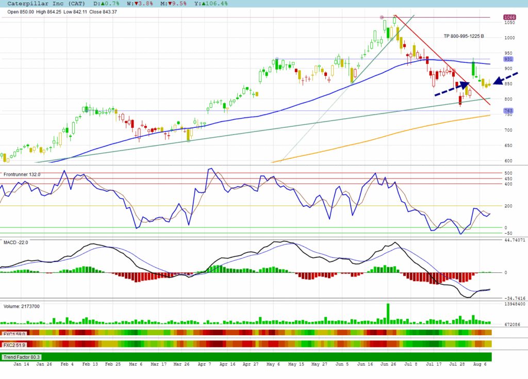Click the 1050 price axis label

pos(509,23)
